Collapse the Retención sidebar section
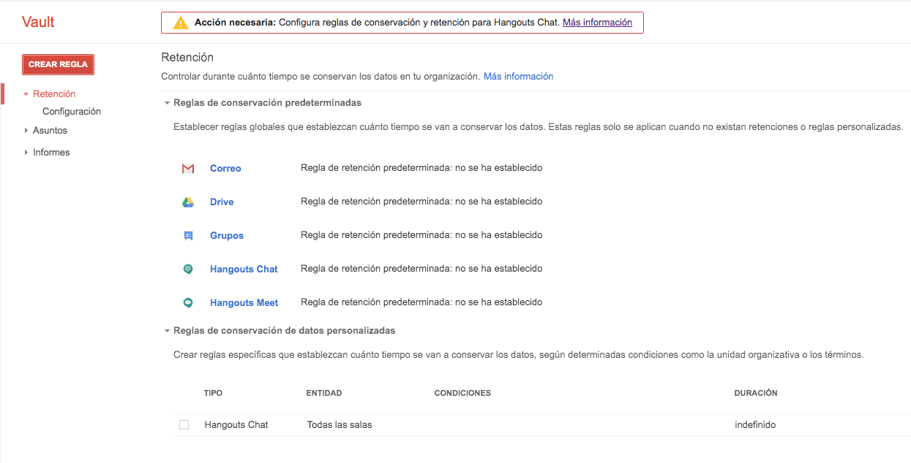 26,94
